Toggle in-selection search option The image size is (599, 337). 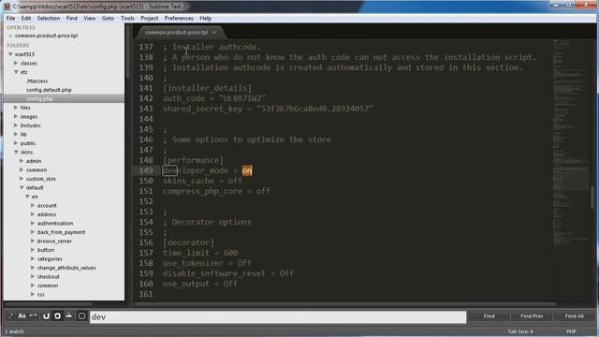coord(68,316)
